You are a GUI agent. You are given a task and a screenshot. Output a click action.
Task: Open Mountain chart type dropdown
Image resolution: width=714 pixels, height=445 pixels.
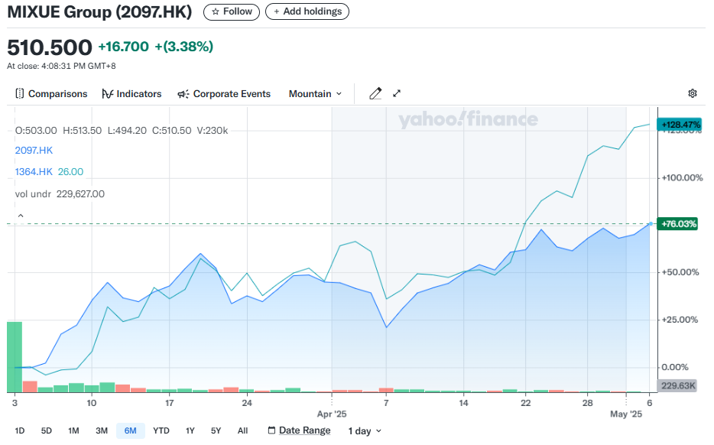[x=315, y=94]
